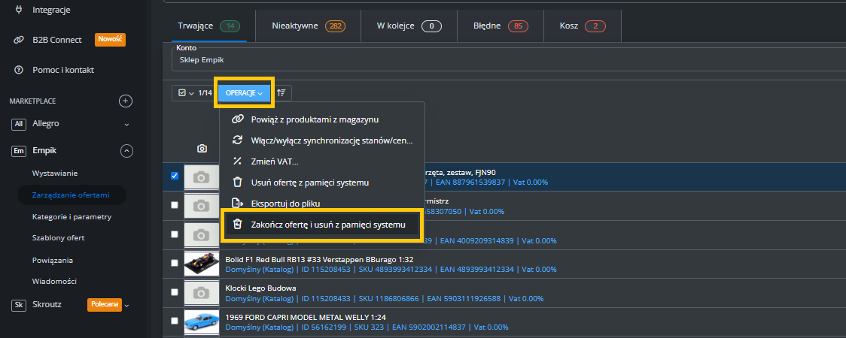Click the trash icon for Usuń ofertę

(x=238, y=183)
